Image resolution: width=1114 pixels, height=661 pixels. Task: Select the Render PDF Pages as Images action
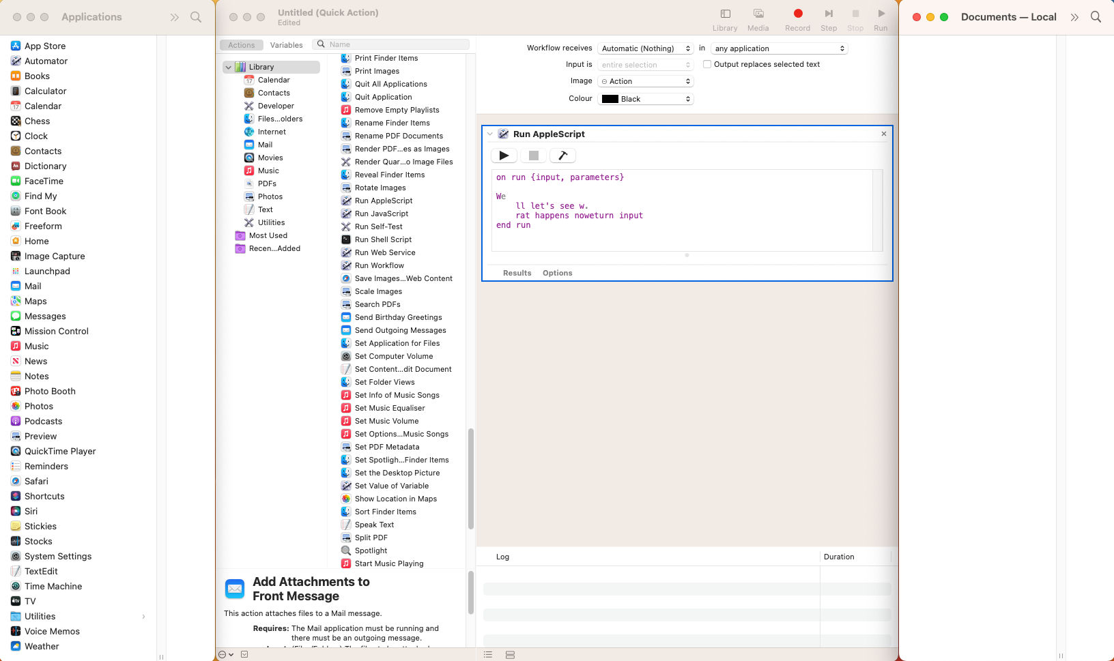402,149
